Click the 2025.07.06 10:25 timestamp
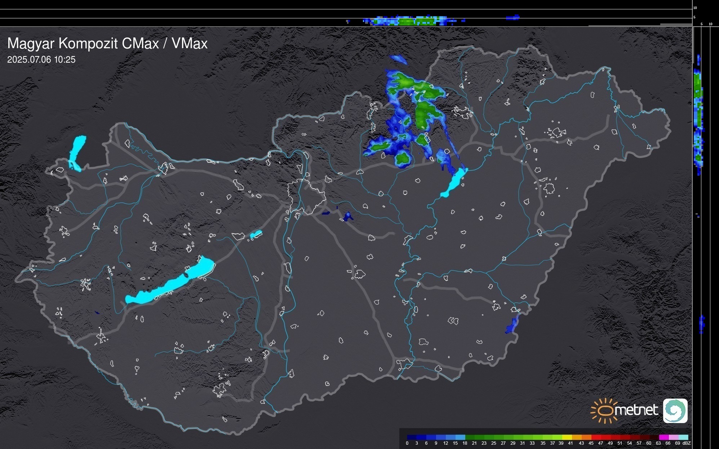 pos(41,60)
